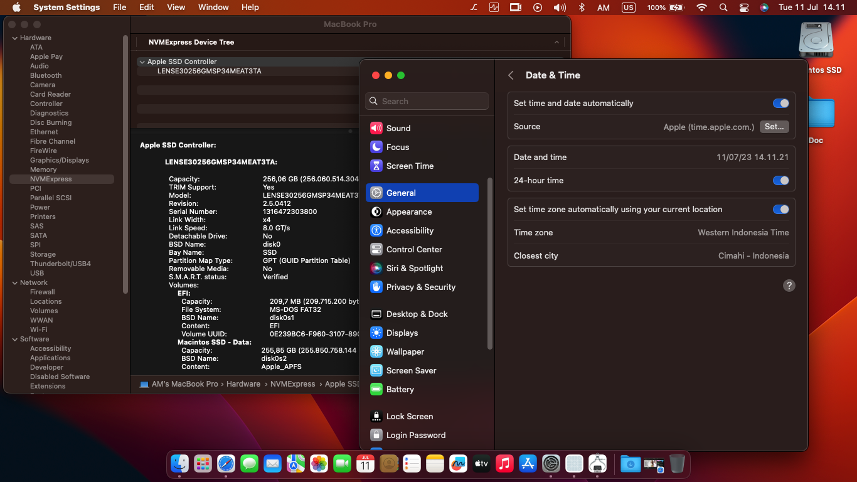Disable Set time and date automatically
Image resolution: width=857 pixels, height=482 pixels.
click(780, 103)
